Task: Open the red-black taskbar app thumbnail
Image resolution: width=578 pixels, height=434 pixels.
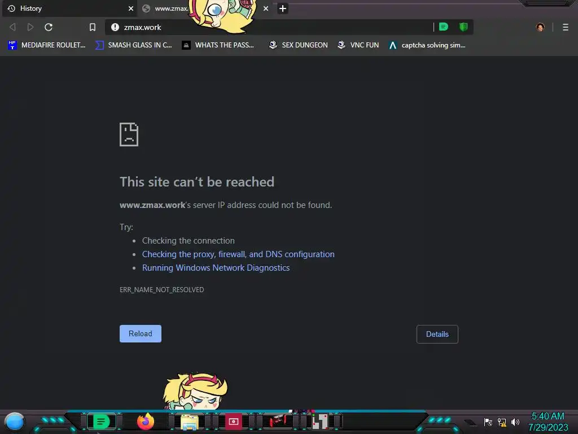Action: (278, 421)
